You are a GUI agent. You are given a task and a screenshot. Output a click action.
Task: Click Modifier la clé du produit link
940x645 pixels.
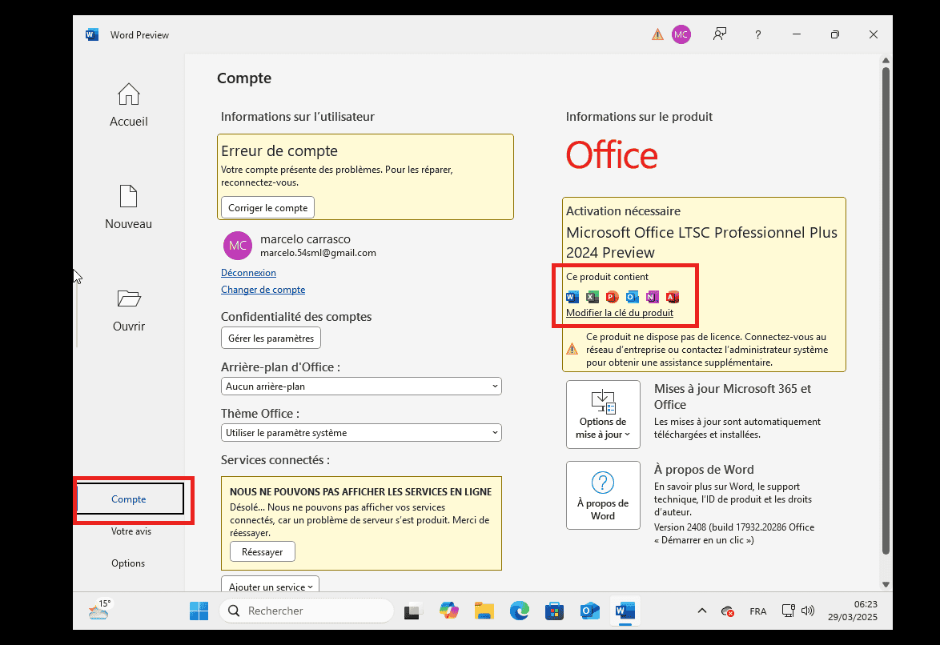pyautogui.click(x=619, y=313)
